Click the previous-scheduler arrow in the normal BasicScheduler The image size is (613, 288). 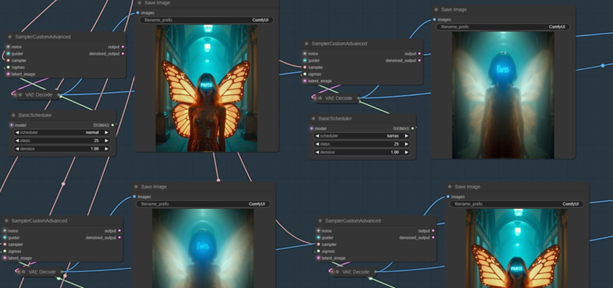[17, 132]
